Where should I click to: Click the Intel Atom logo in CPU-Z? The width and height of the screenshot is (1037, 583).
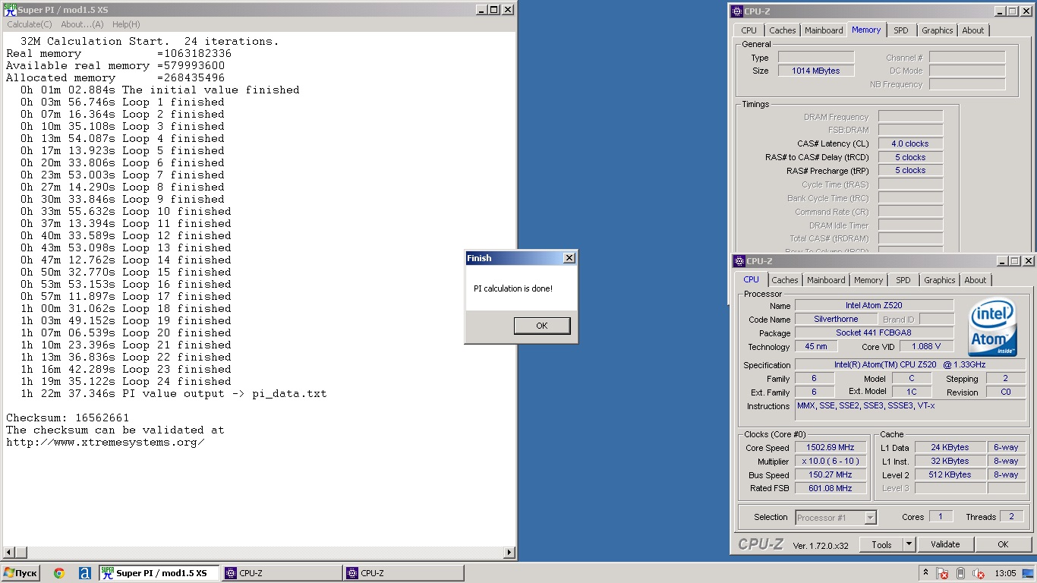(992, 326)
